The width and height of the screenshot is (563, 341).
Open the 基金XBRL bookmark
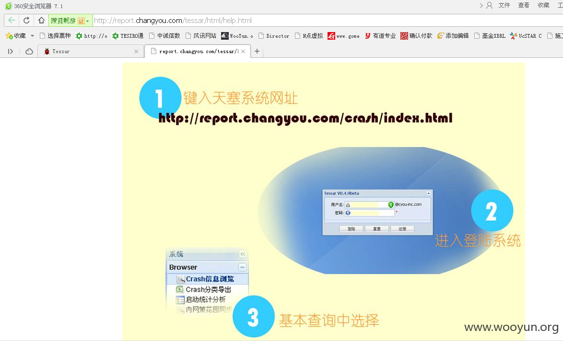[x=490, y=36]
